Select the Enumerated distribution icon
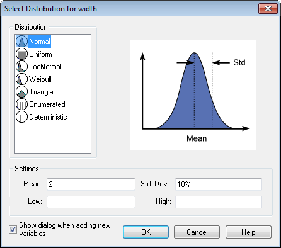This screenshot has height=248, width=281. coord(21,104)
